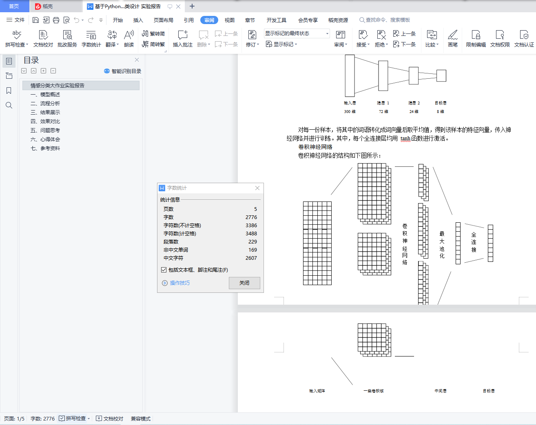
Task: Open 文档权限 document permissions
Action: [x=500, y=39]
